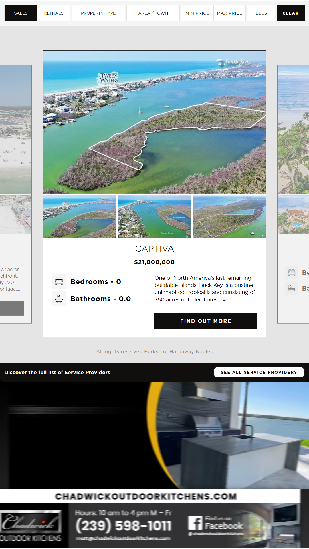The image size is (309, 549).
Task: Select the first small aerial thumbnail
Action: click(x=80, y=217)
